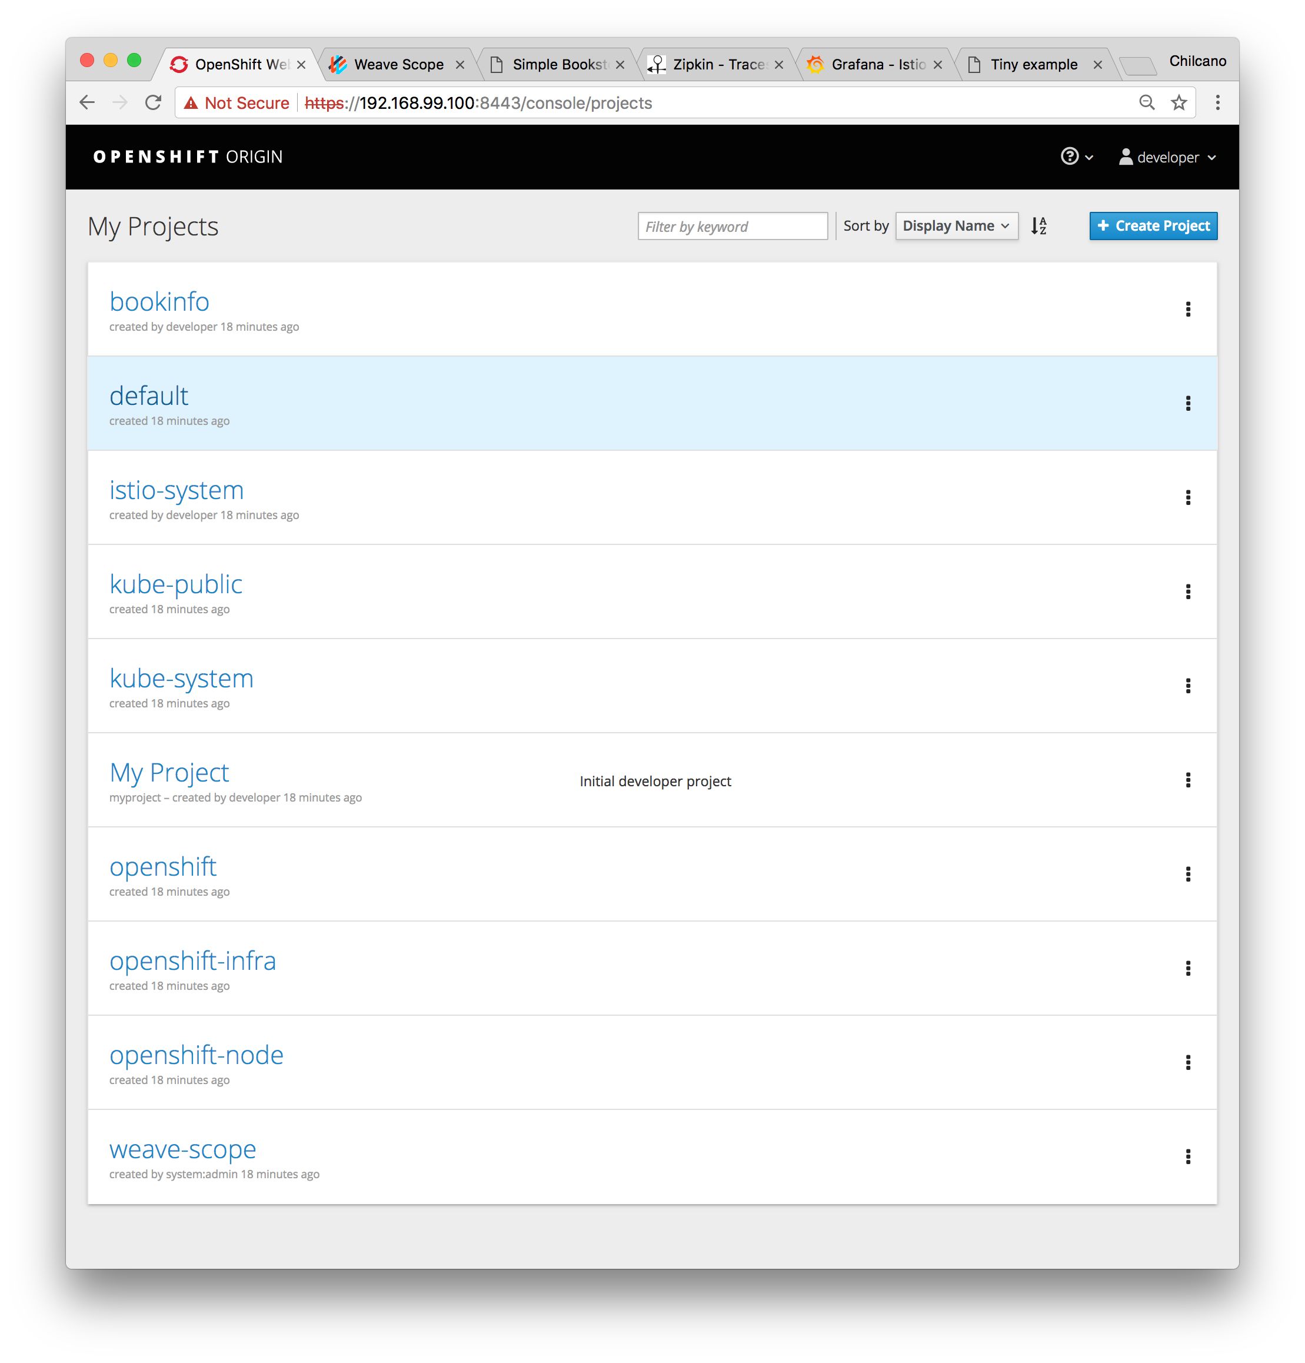This screenshot has width=1305, height=1363.
Task: Open kebab menu for My Project
Action: click(1187, 780)
